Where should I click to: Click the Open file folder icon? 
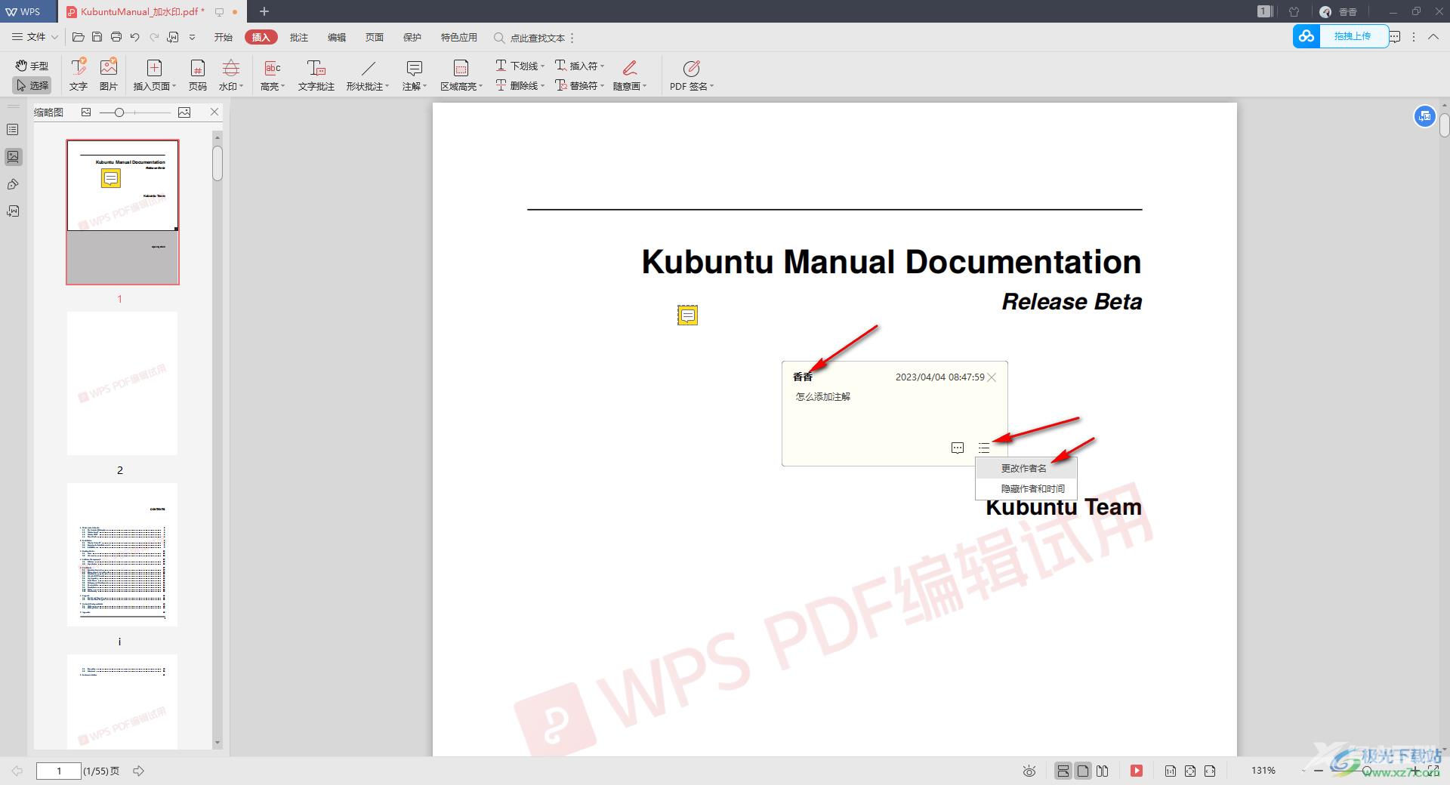(78, 37)
